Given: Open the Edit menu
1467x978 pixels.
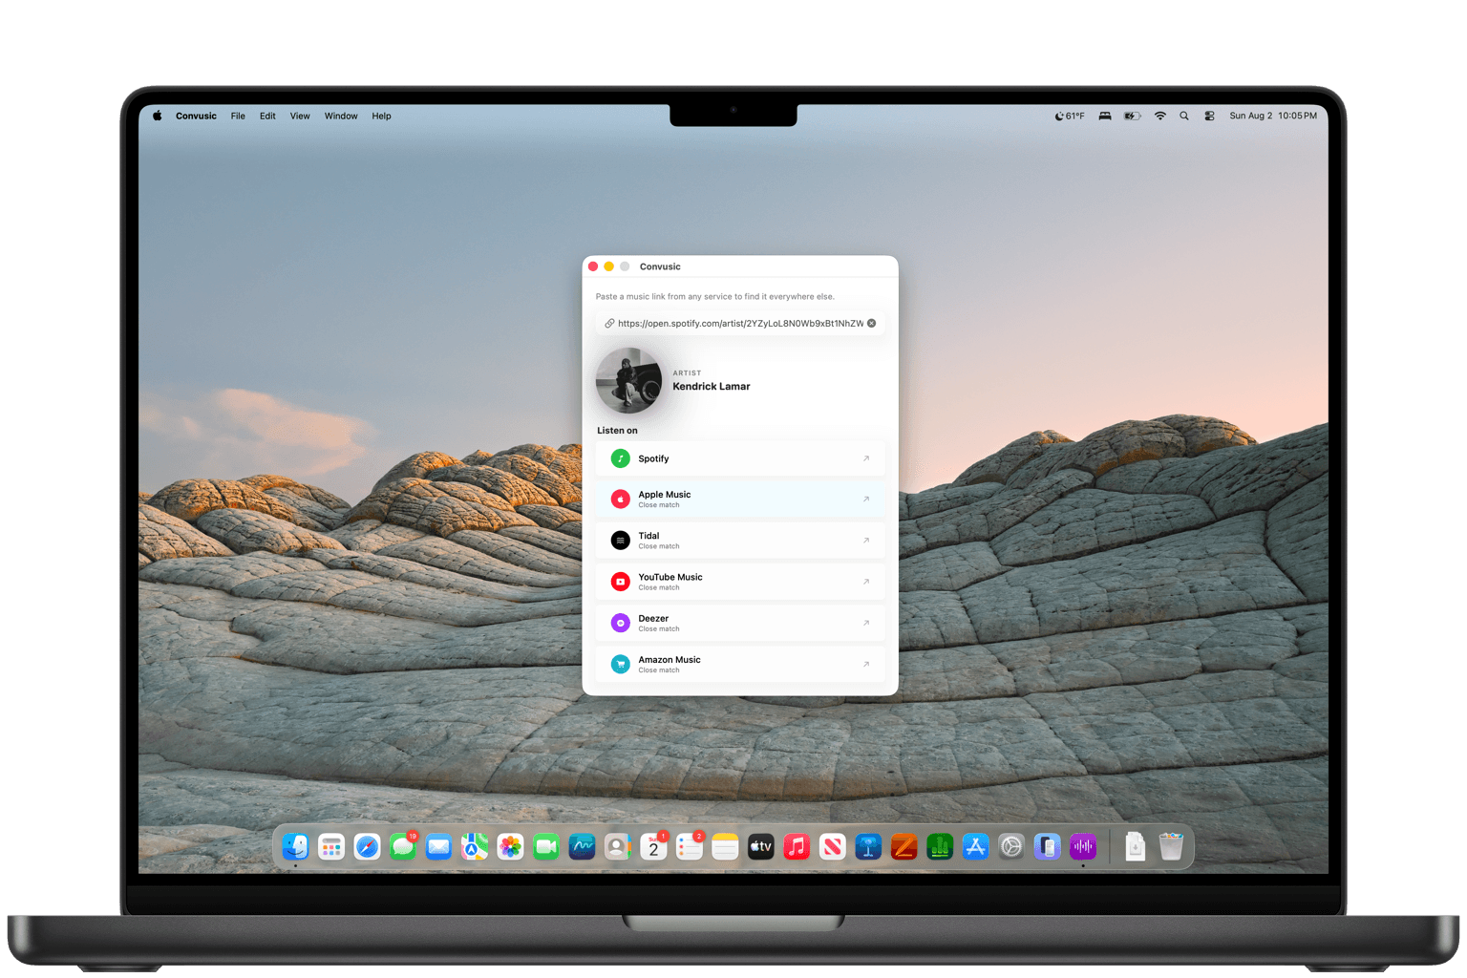Looking at the screenshot, I should (x=267, y=117).
